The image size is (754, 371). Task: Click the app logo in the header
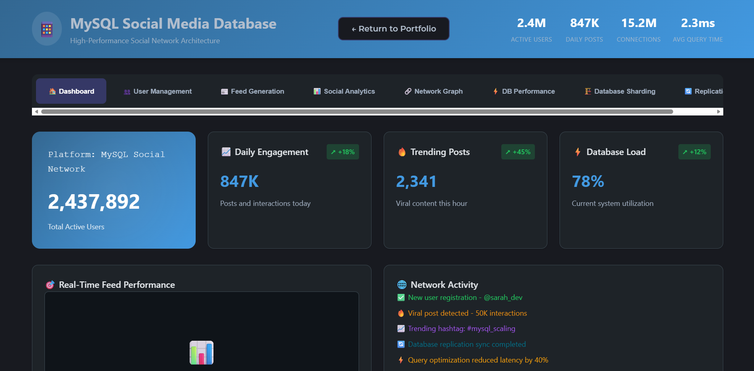tap(46, 29)
